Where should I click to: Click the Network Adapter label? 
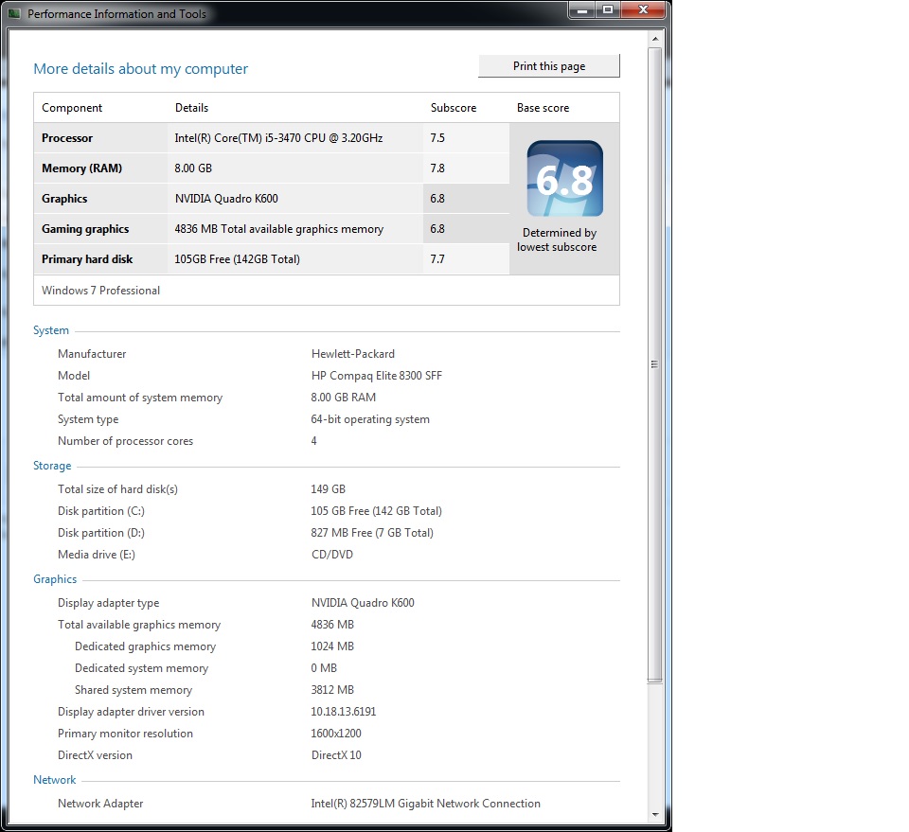[x=100, y=803]
